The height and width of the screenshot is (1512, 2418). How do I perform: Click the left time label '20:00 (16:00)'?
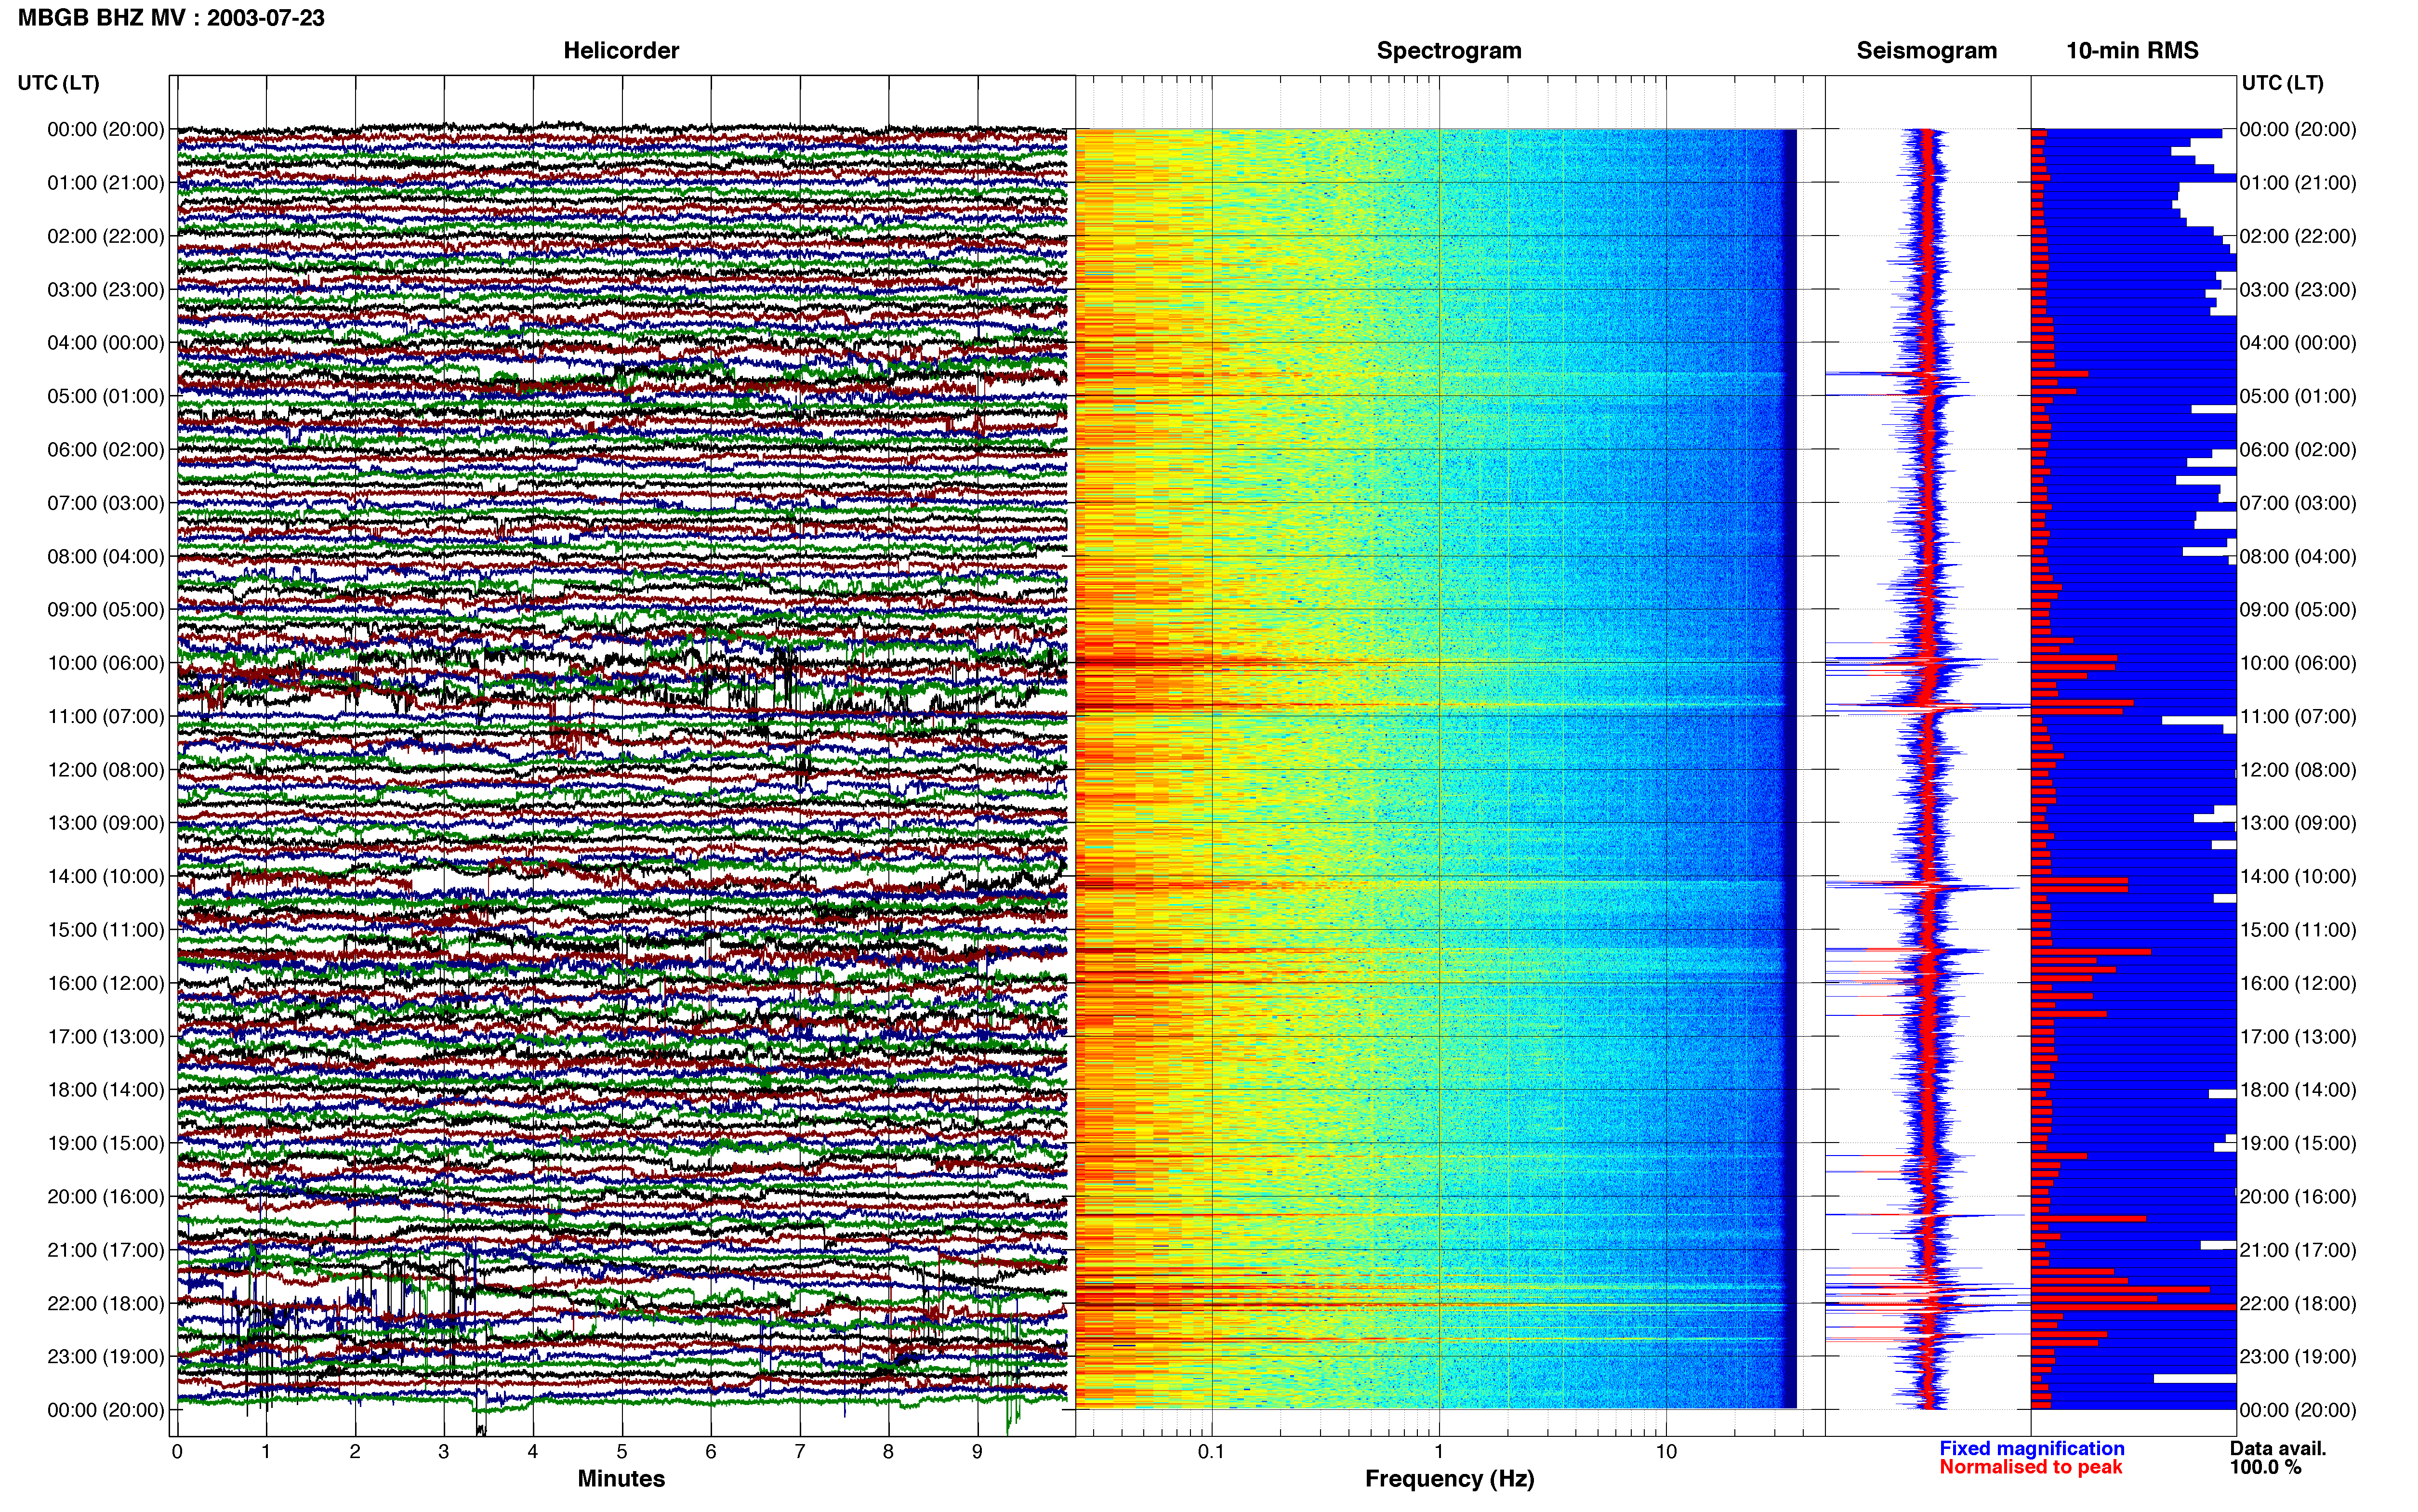tap(106, 1196)
